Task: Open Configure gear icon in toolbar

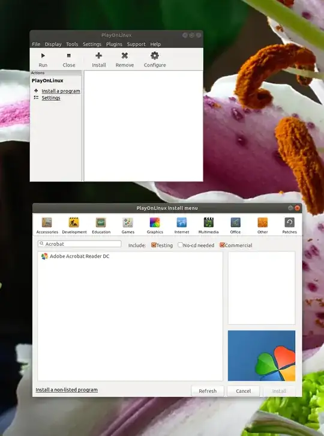Action: 155,56
